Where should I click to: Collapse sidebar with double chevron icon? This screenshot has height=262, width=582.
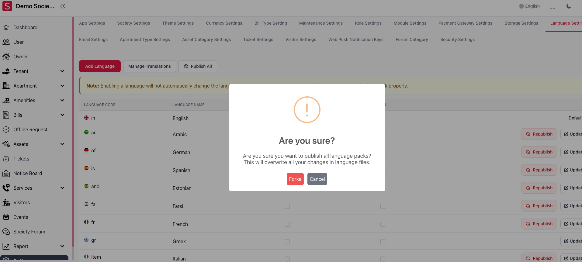tap(63, 6)
